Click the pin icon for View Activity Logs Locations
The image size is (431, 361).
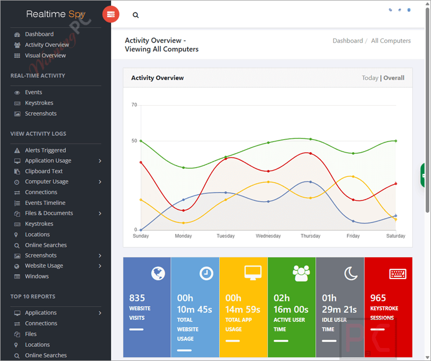tap(16, 235)
